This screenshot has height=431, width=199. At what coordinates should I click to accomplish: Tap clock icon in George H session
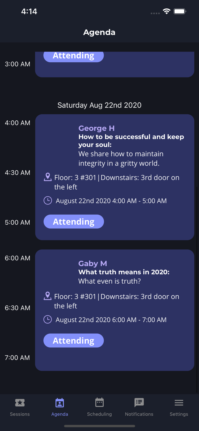click(x=48, y=201)
